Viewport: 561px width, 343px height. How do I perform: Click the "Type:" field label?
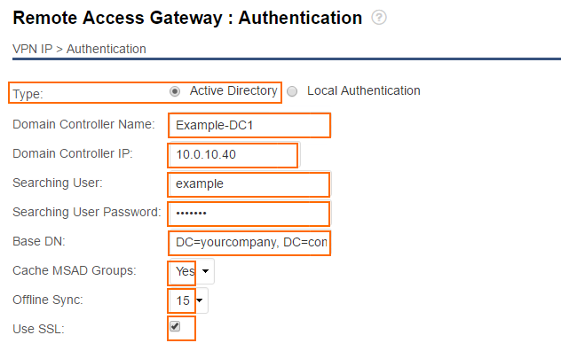point(28,94)
